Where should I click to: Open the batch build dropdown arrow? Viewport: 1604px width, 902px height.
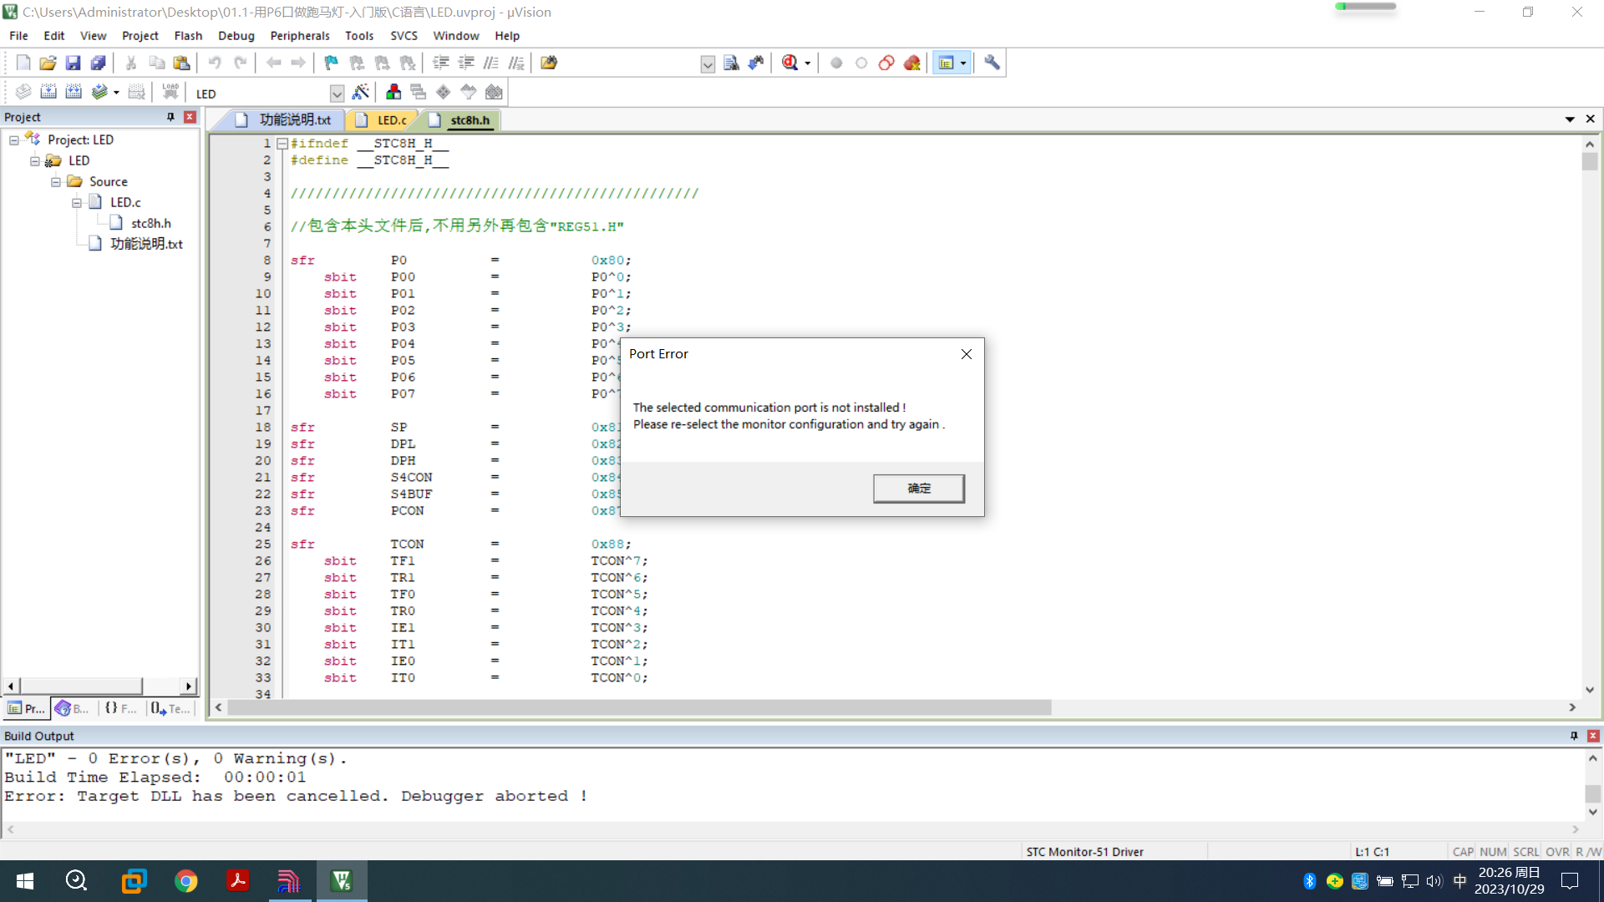(x=116, y=93)
